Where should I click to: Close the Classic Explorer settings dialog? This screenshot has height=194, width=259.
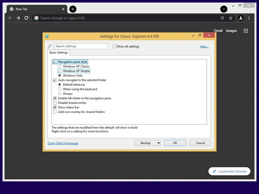tap(209, 35)
